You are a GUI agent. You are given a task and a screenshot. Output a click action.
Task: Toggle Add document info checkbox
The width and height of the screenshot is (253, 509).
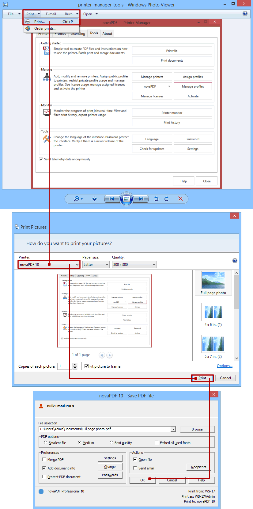pyautogui.click(x=44, y=468)
